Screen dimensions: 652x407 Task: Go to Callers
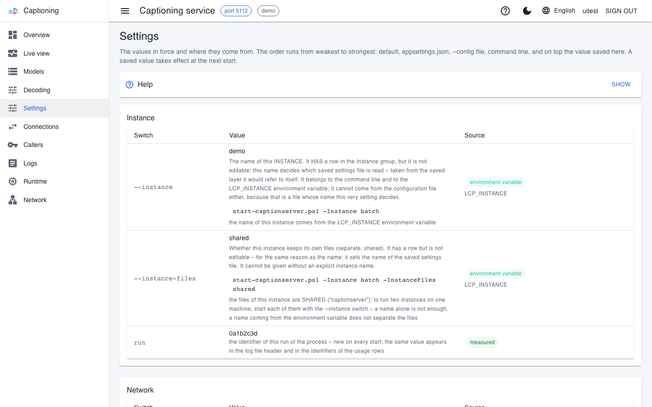[54, 145]
